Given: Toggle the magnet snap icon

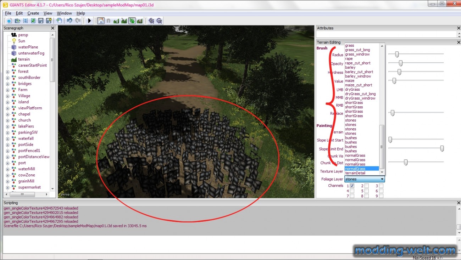Looking at the screenshot, I should 108,21.
